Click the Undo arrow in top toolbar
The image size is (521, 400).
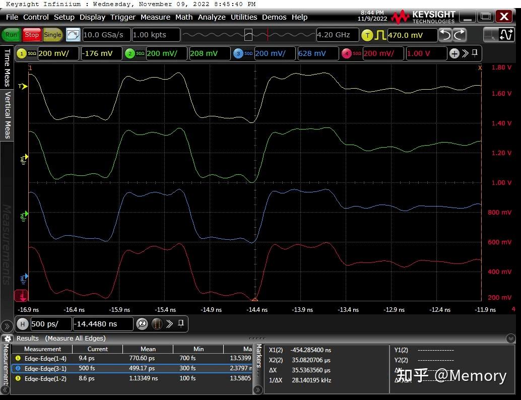[445, 35]
